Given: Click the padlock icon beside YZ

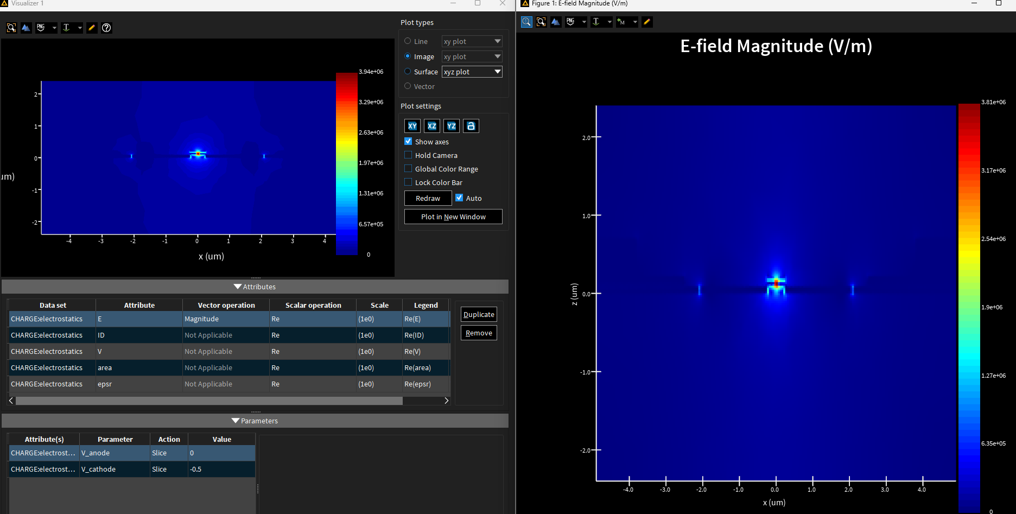Looking at the screenshot, I should click(x=471, y=126).
